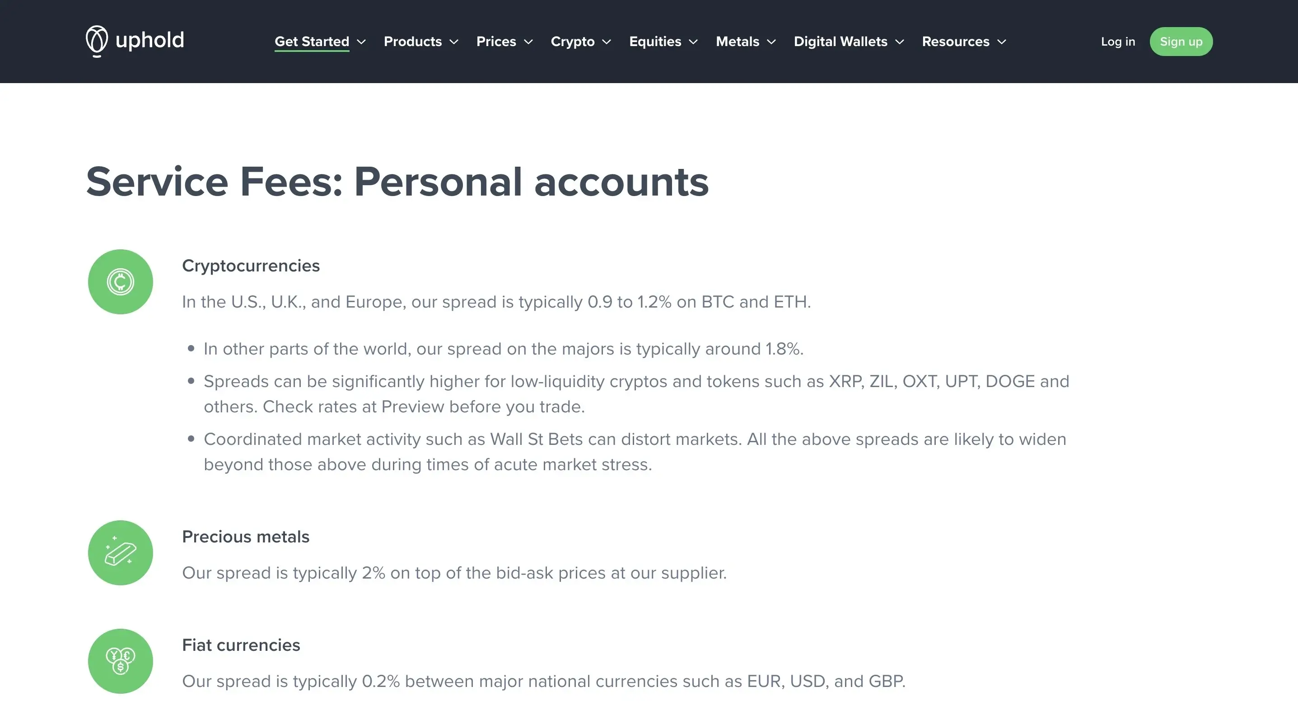
Task: Click the green Cryptocurrencies coin icon
Action: 121,282
